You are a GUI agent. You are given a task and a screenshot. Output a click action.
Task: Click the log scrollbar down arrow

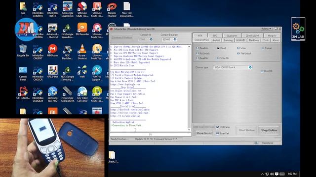pos(189,130)
